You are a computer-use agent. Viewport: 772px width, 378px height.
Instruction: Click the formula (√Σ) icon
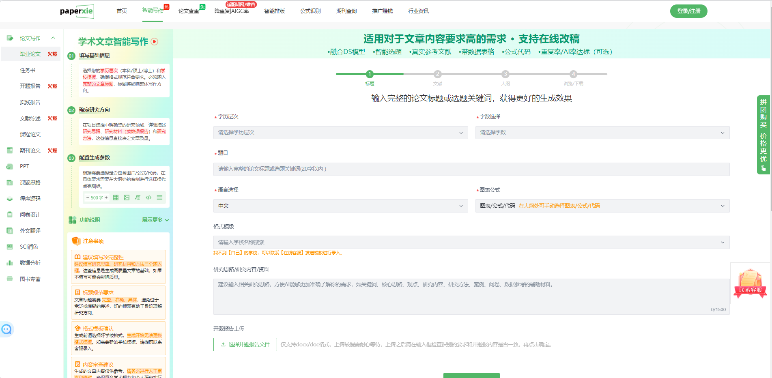138,198
